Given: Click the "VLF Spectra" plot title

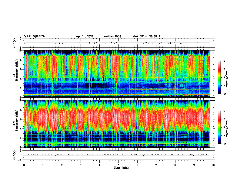Looking at the screenshot, I should click(34, 36).
